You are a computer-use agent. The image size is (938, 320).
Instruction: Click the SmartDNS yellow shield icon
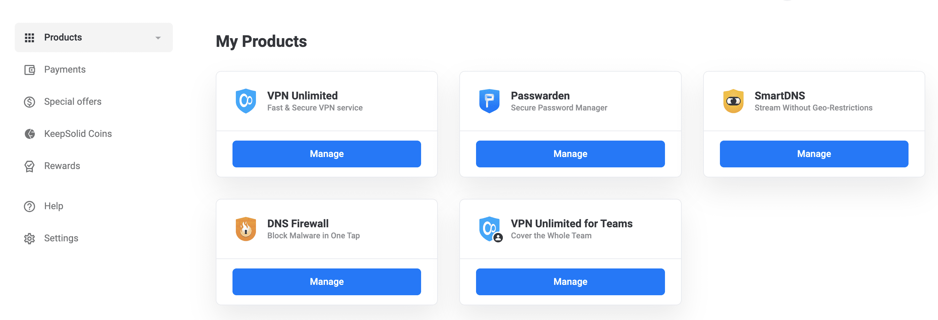[x=733, y=101]
